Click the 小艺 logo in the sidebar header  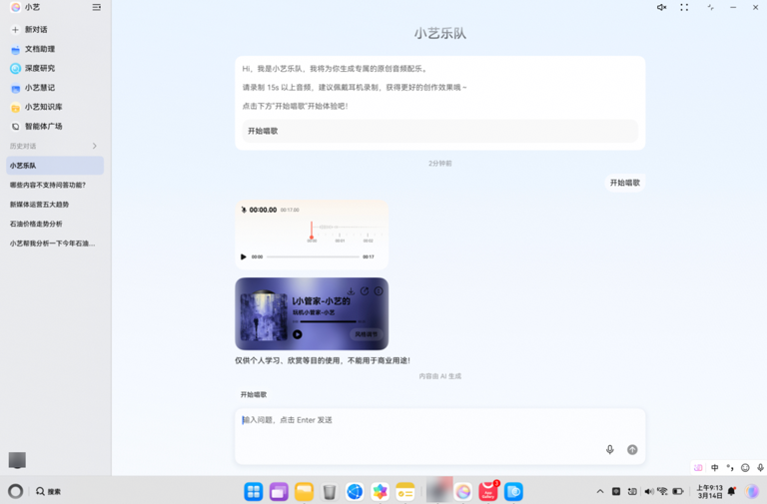click(x=16, y=7)
